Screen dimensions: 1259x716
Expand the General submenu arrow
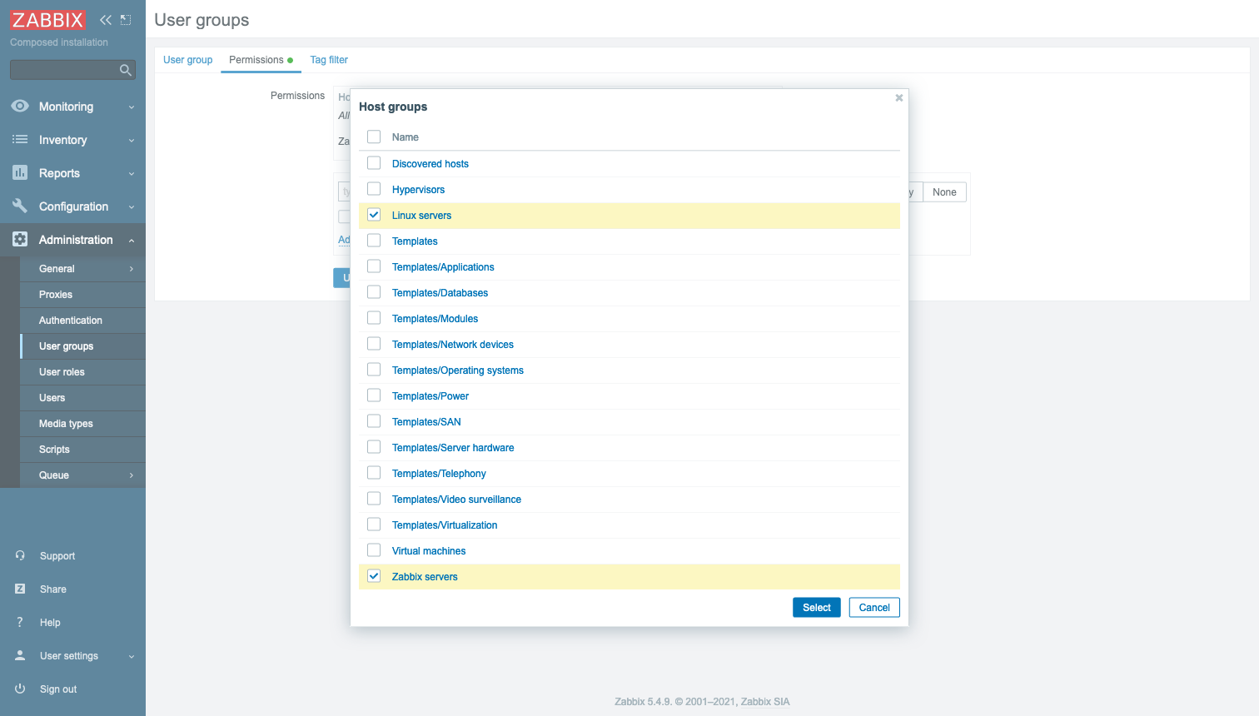(x=132, y=269)
